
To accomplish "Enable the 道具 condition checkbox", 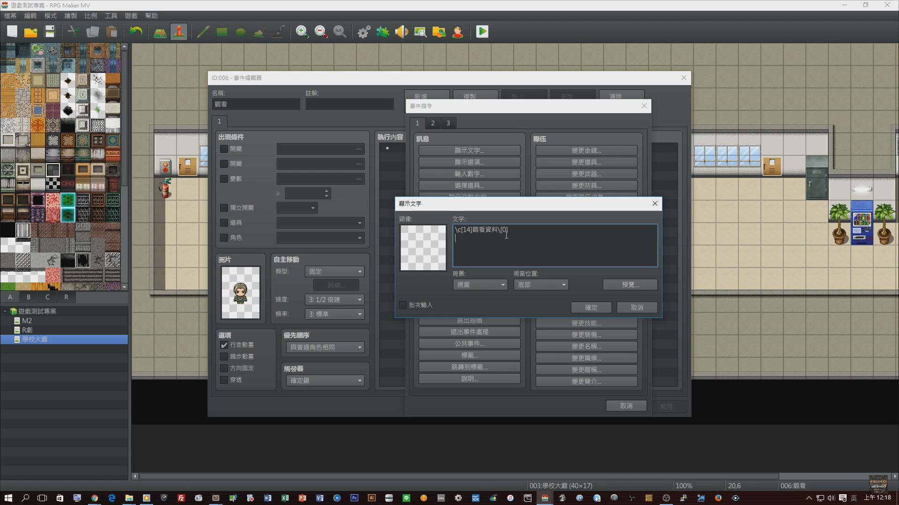I will [224, 223].
